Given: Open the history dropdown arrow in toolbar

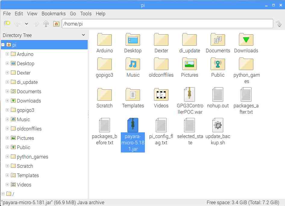Looking at the screenshot, I should coord(27,24).
